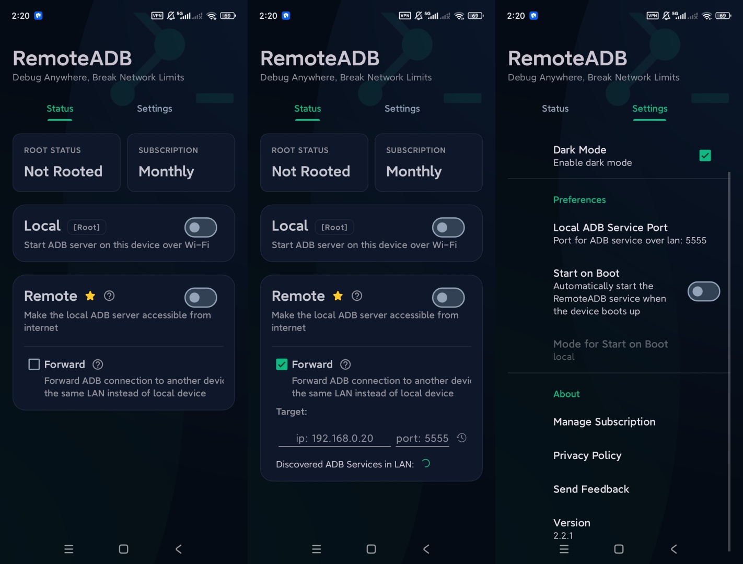The image size is (743, 564).
Task: Click the Settings screen vertical scrollbar
Action: [x=729, y=360]
